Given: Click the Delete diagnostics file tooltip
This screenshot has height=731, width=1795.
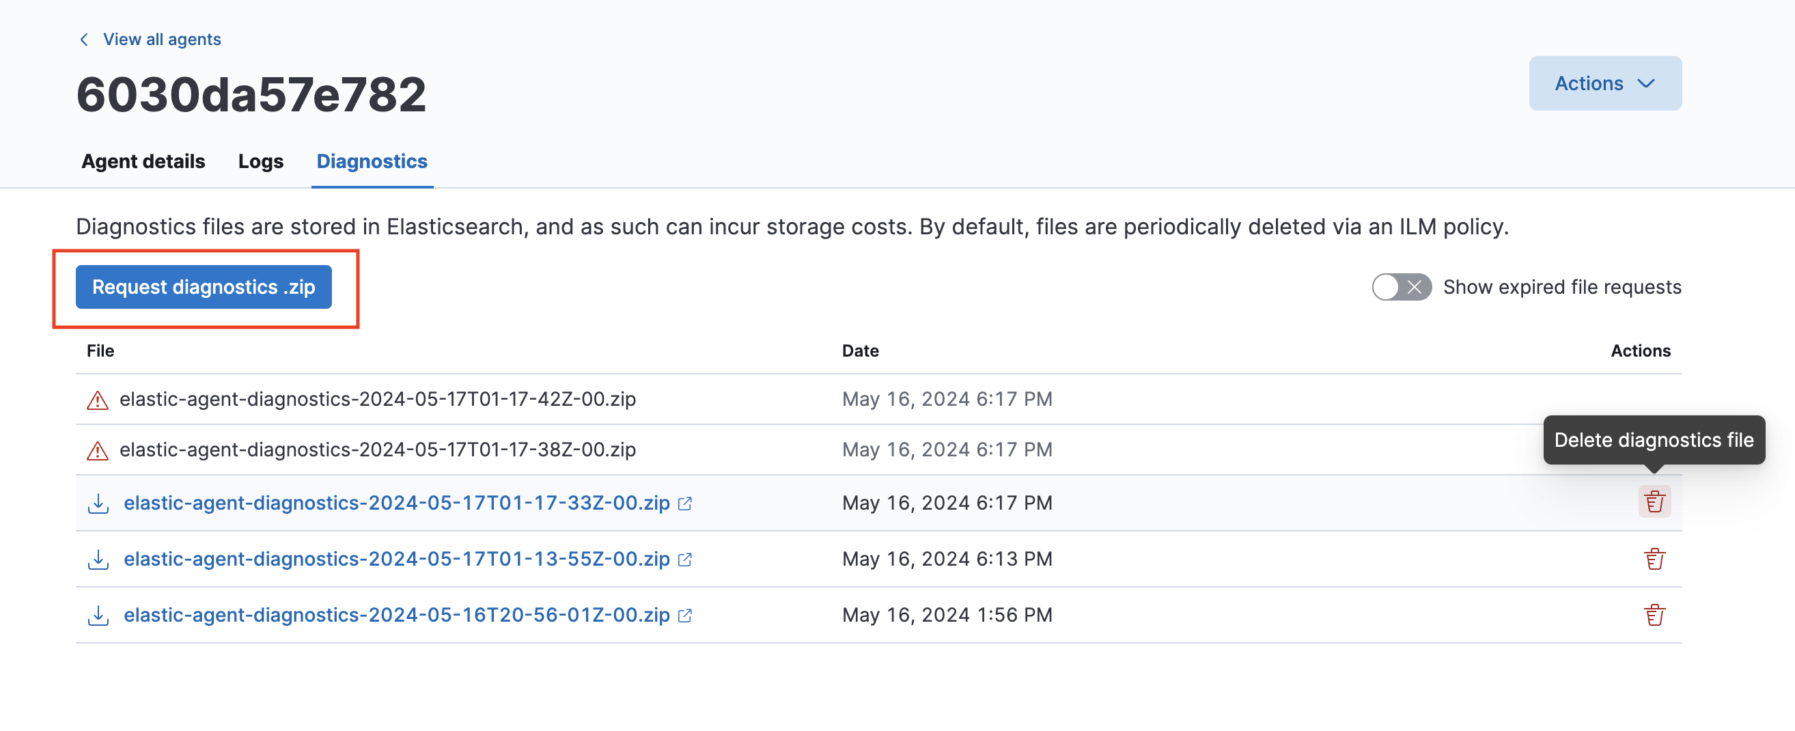Looking at the screenshot, I should point(1654,440).
